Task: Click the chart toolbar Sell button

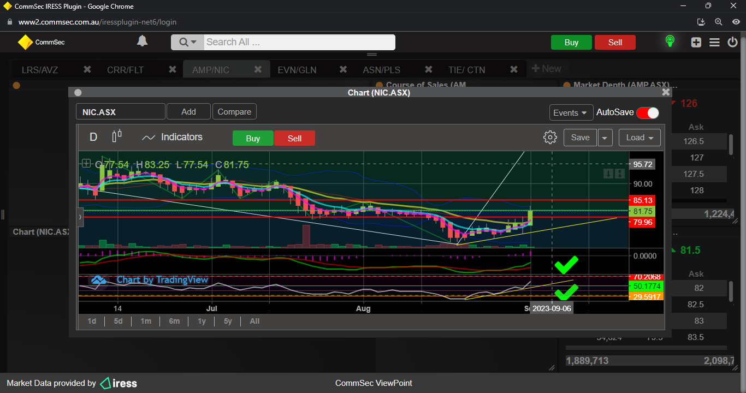Action: pyautogui.click(x=294, y=138)
